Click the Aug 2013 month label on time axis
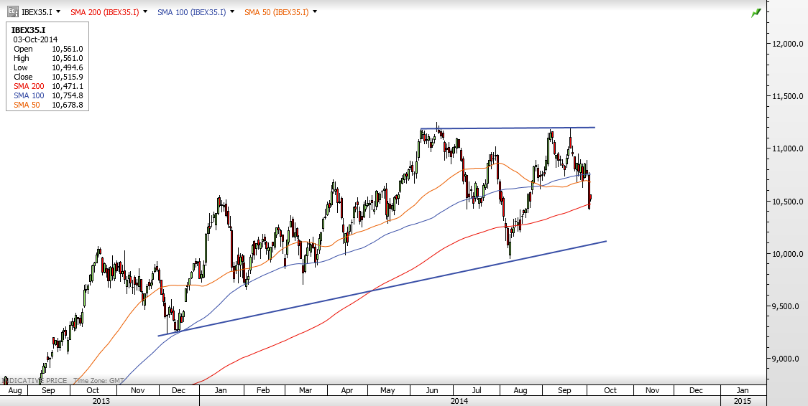Screen dimensions: 808x406 tap(14, 391)
